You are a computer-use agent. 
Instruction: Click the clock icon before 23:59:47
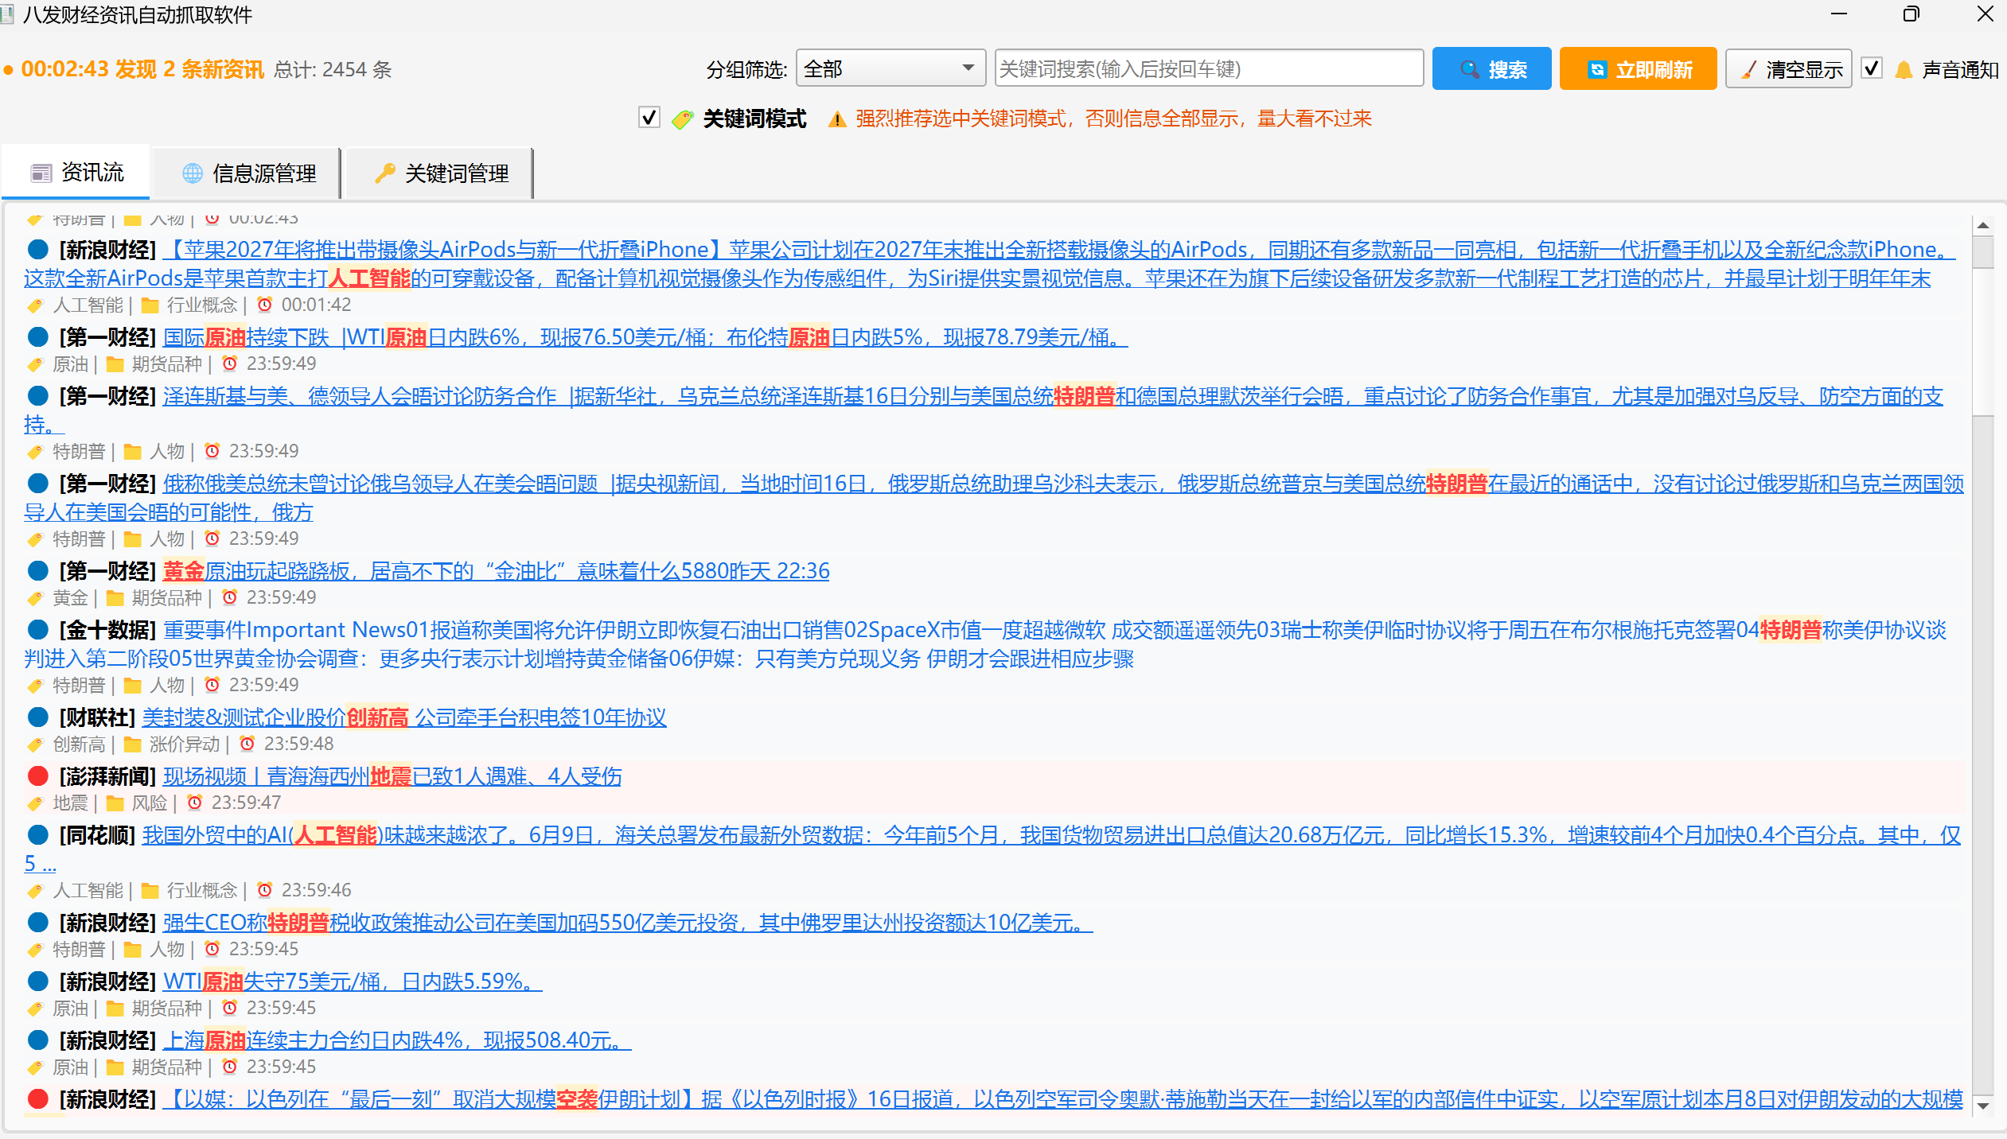[195, 803]
